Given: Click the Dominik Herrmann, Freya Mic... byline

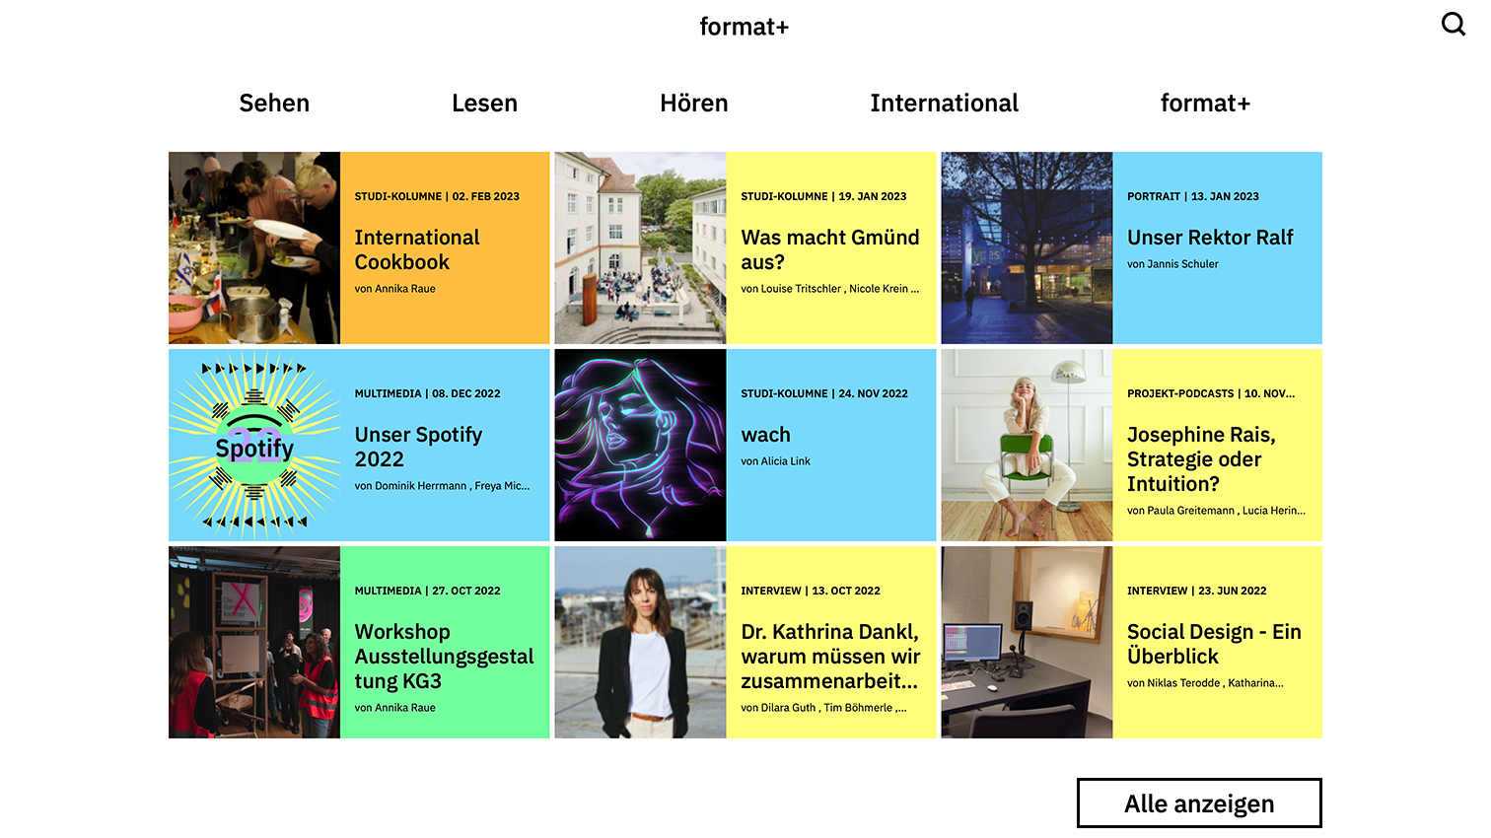Looking at the screenshot, I should tap(442, 486).
